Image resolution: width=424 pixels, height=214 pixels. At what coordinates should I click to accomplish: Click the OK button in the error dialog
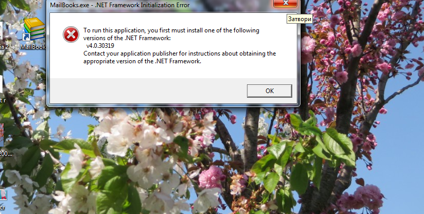pos(269,91)
